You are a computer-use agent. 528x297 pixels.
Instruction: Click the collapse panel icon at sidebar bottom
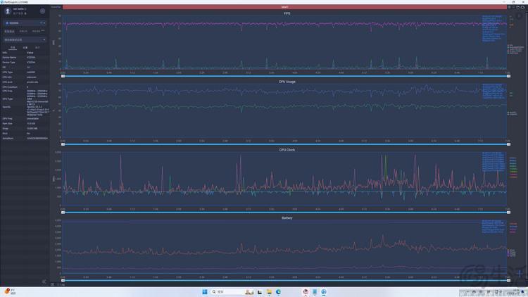(x=44, y=282)
